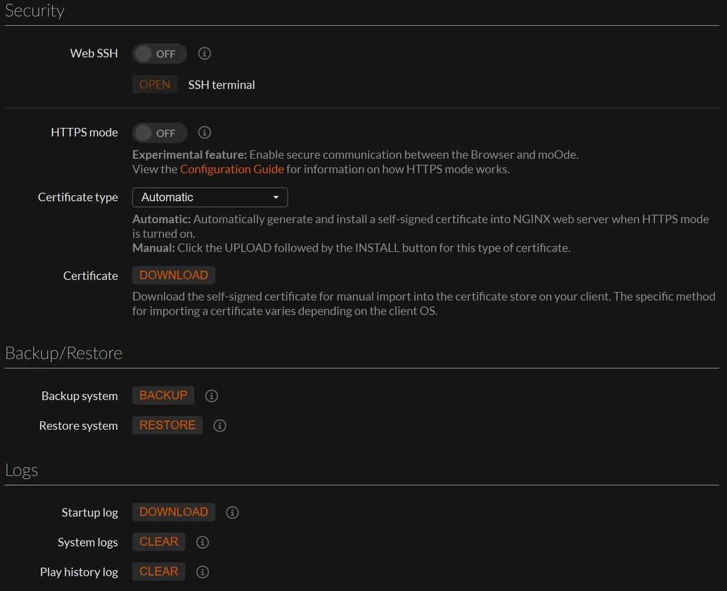The height and width of the screenshot is (591, 727).
Task: Click the 'Certificate type' label
Action: pos(78,197)
